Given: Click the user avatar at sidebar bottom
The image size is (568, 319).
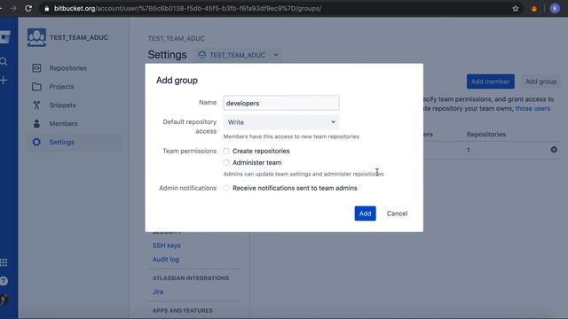Looking at the screenshot, I should point(4,300).
